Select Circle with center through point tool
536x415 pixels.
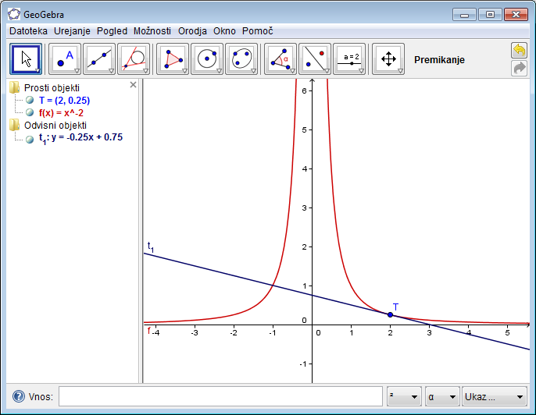click(x=207, y=59)
